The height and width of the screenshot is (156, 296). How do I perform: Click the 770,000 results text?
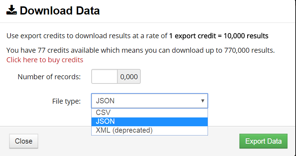point(249,50)
